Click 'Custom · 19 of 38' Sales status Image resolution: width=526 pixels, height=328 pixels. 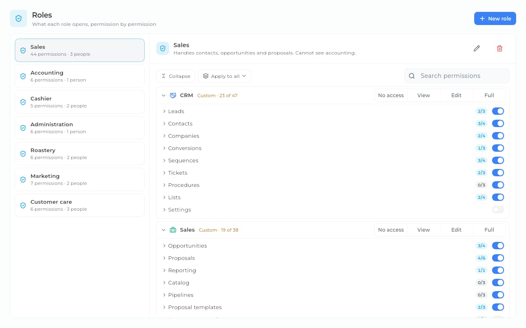(219, 230)
